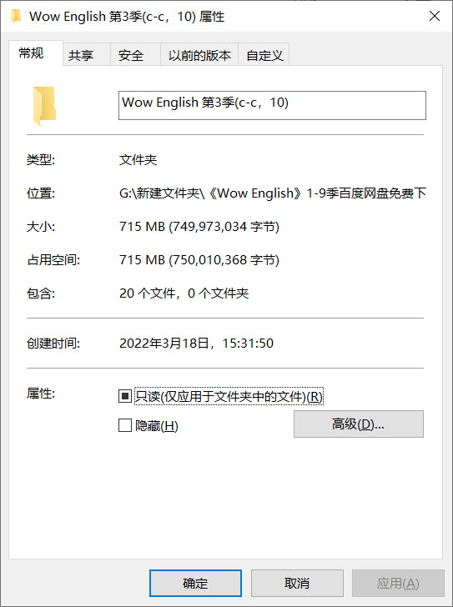Click the window title Wow English 第3季 属性
453x607 pixels.
[x=127, y=17]
